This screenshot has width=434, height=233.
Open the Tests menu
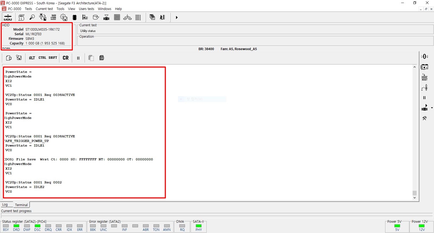tap(28, 9)
